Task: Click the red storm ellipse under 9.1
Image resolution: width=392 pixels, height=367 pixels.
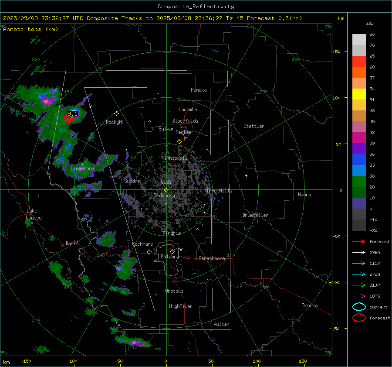Action: [x=70, y=118]
